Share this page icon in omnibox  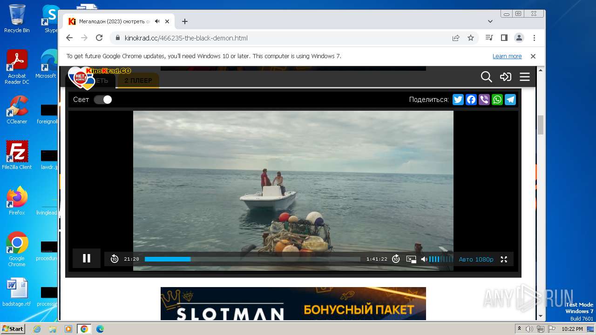point(456,38)
